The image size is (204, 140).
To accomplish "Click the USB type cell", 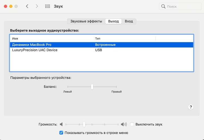I will [98, 50].
